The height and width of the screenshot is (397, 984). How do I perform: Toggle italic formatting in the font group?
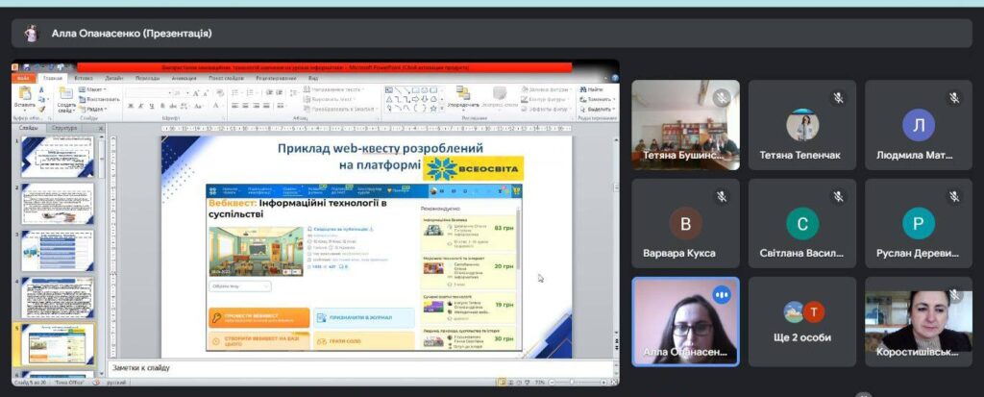point(141,106)
